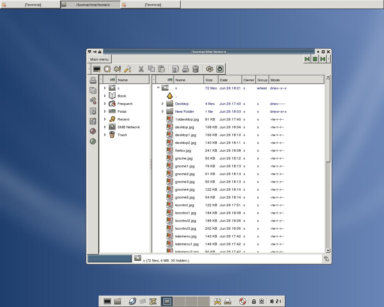
Task: Click the red circle sidebar icon
Action: click(x=93, y=131)
